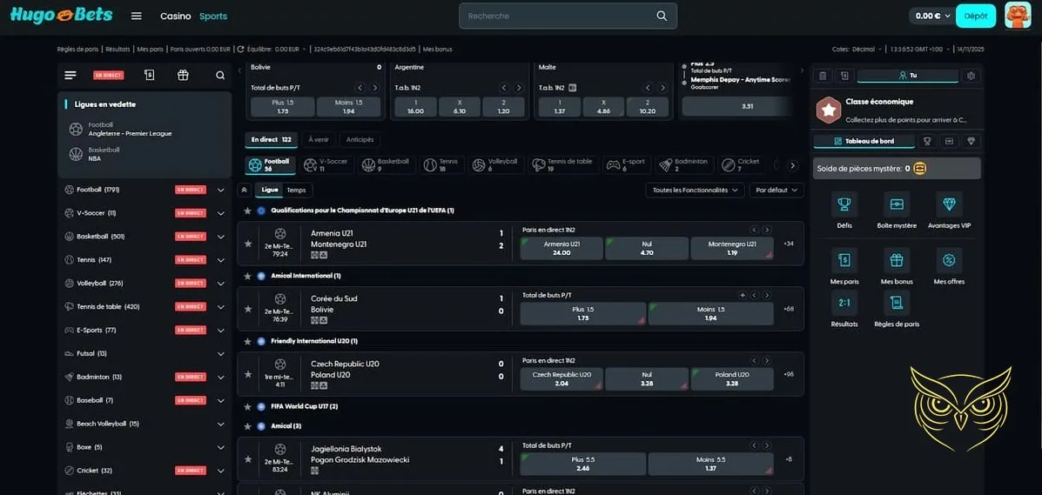Click the trash icon in bet slip panel
This screenshot has height=495, width=1042.
[822, 76]
